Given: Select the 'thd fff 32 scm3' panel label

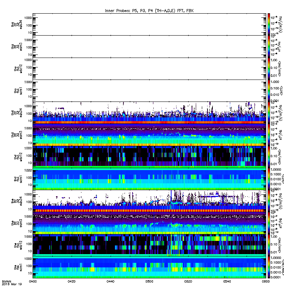Looking at the screenshot, I should [x=17, y=135].
